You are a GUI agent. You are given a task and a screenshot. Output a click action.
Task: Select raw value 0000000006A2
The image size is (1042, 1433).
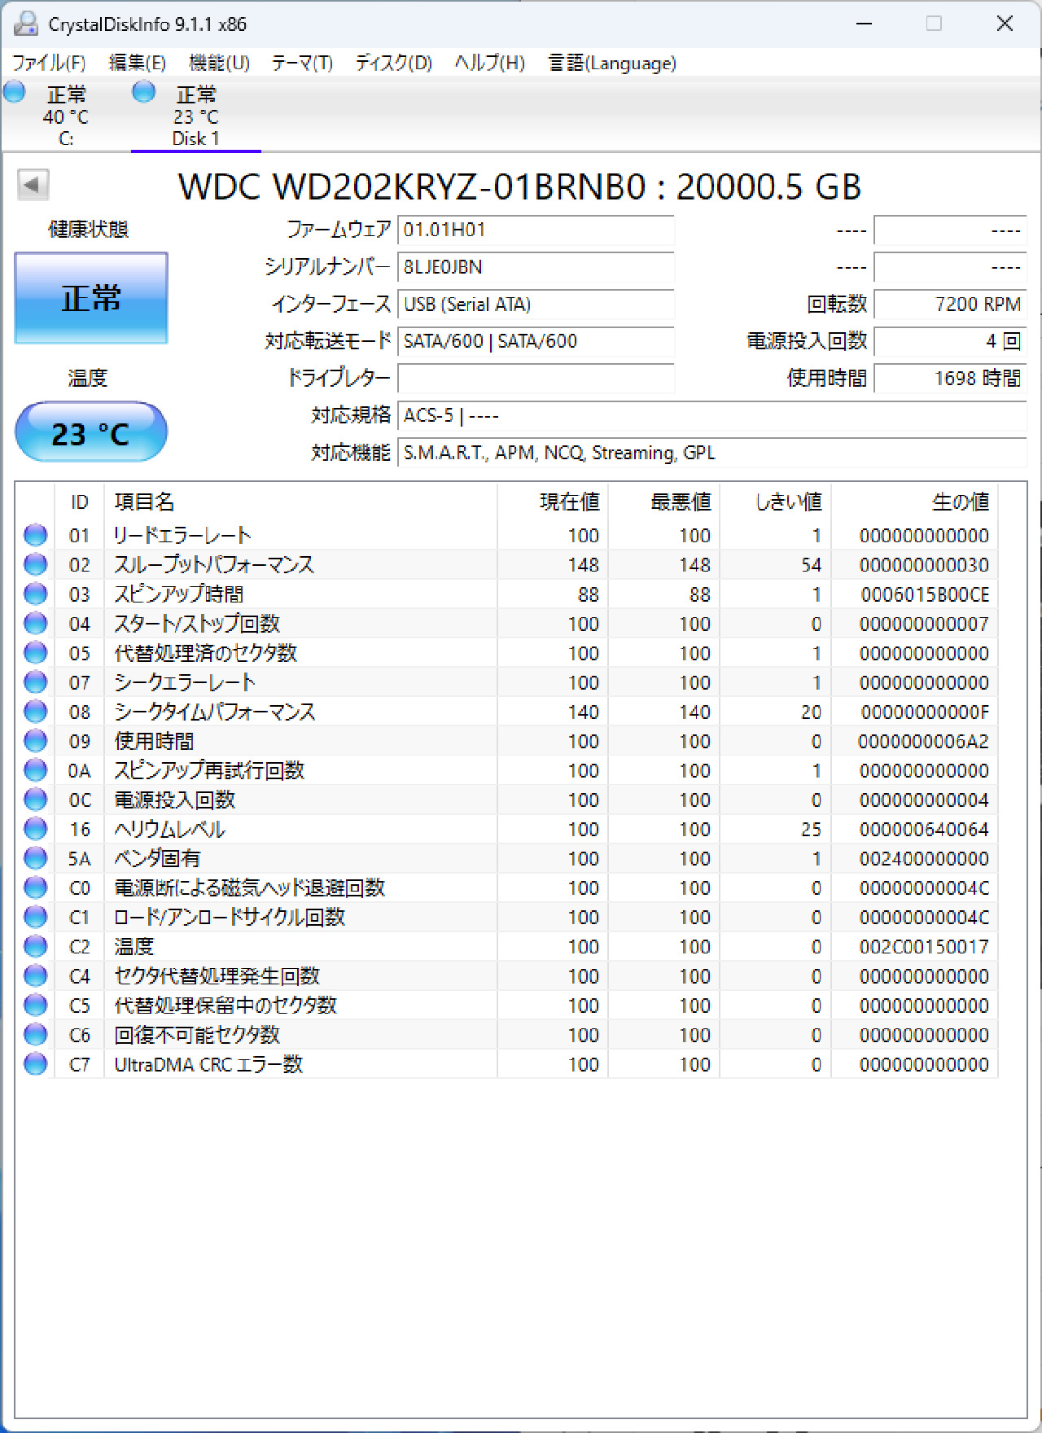pyautogui.click(x=924, y=741)
